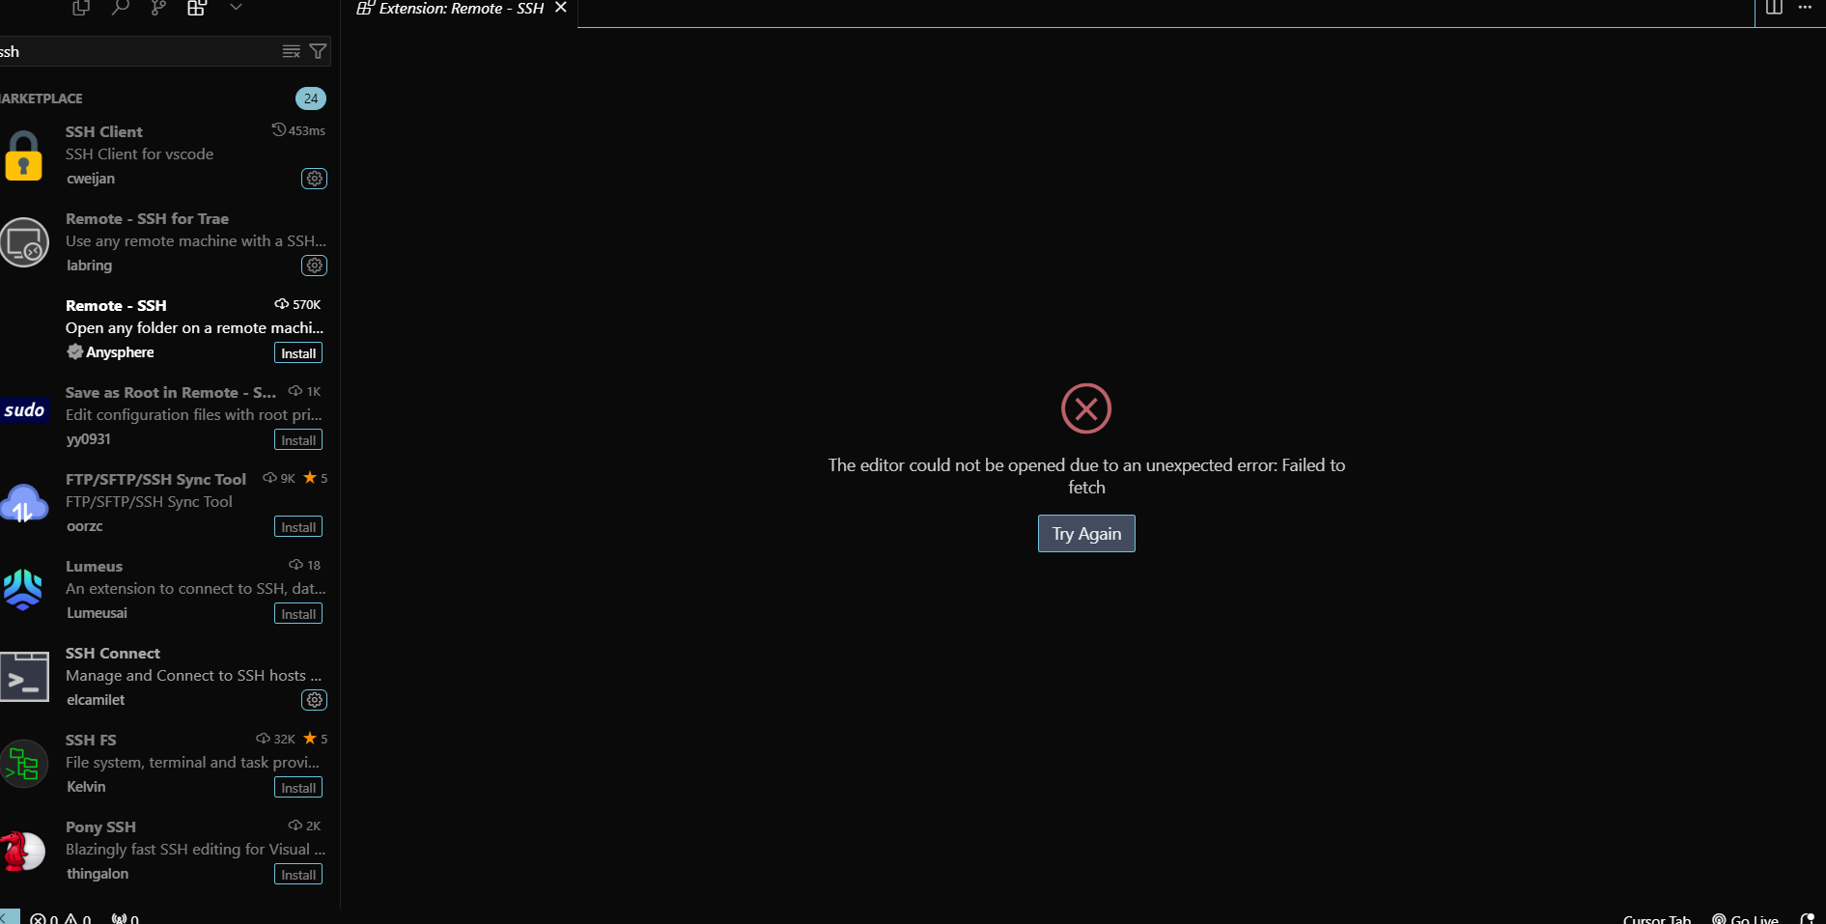This screenshot has height=924, width=1826.
Task: Open the Search view icon
Action: click(x=120, y=8)
